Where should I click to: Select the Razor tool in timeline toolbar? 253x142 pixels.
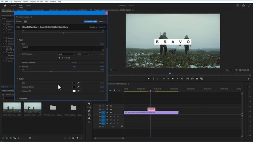(x=89, y=103)
